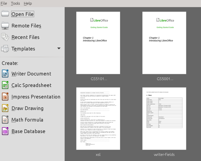Screen dimensions: 201x161
Task: Click the 'GS5101...' file name
Action: (x=99, y=79)
